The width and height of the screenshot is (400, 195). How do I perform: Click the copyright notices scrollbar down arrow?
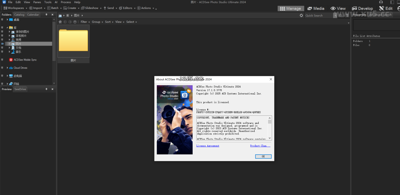coord(270,138)
